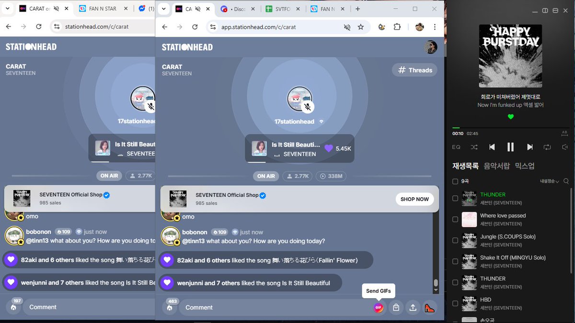Open the 내설정순 sort dropdown
This screenshot has width=575, height=323.
tap(550, 181)
